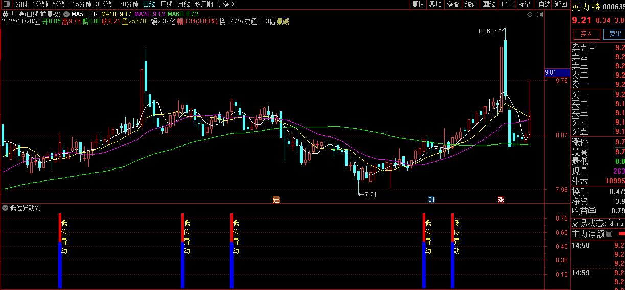Open 多周期 multi-period view

point(204,4)
